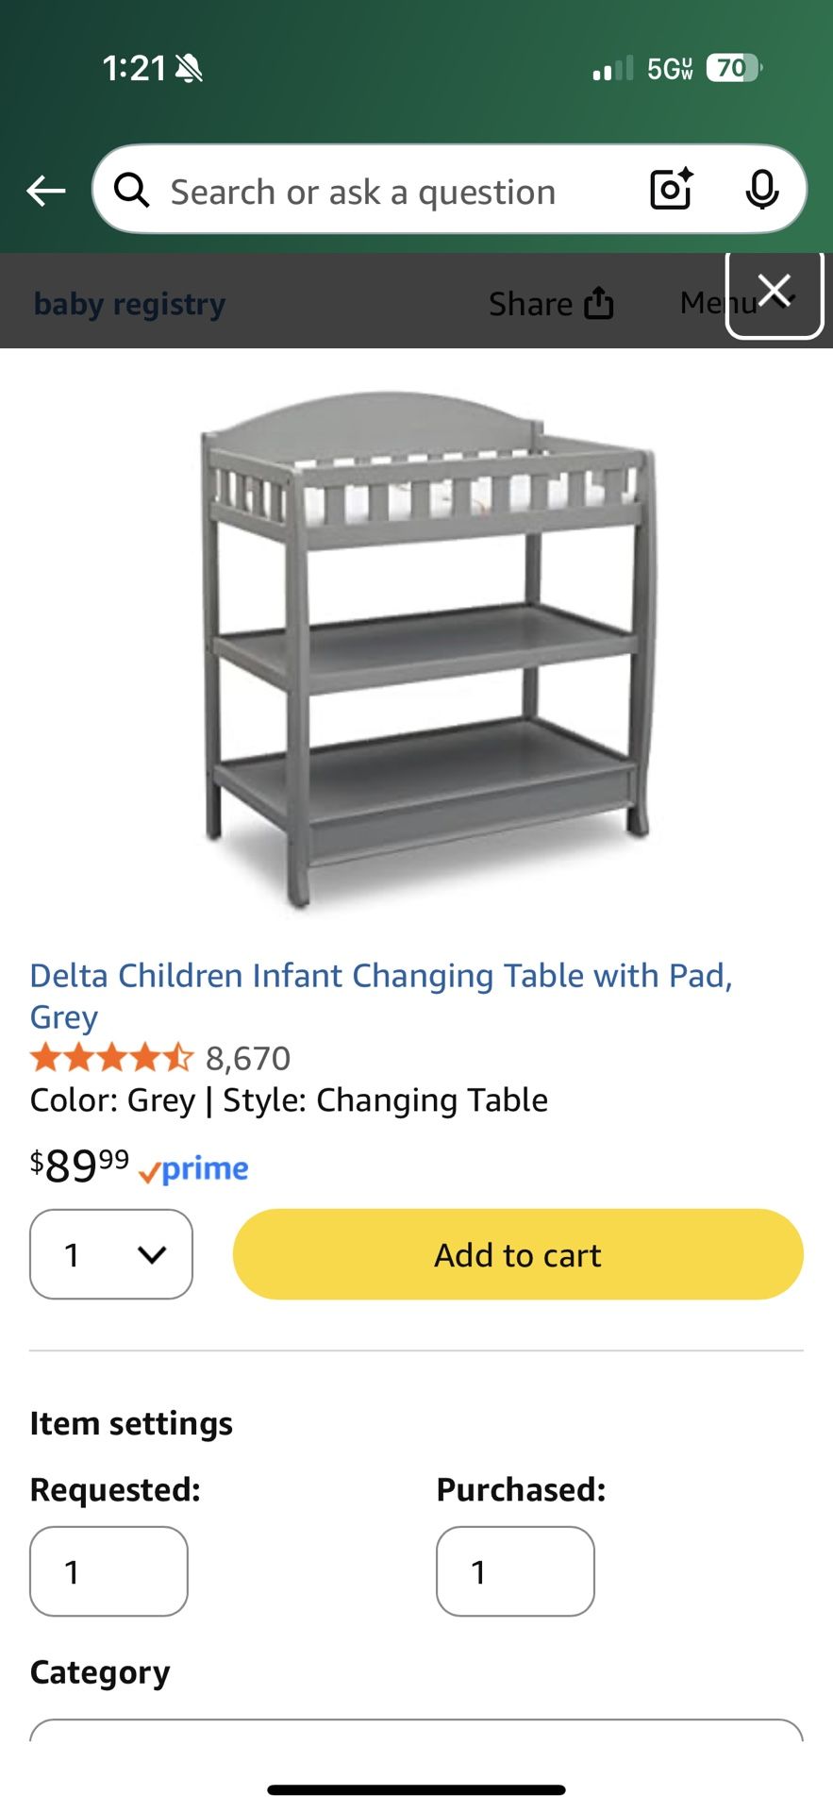Open the camera visual search icon
833x1812 pixels.
[x=669, y=190]
